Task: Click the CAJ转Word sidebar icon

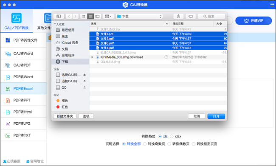Action: 8,53
